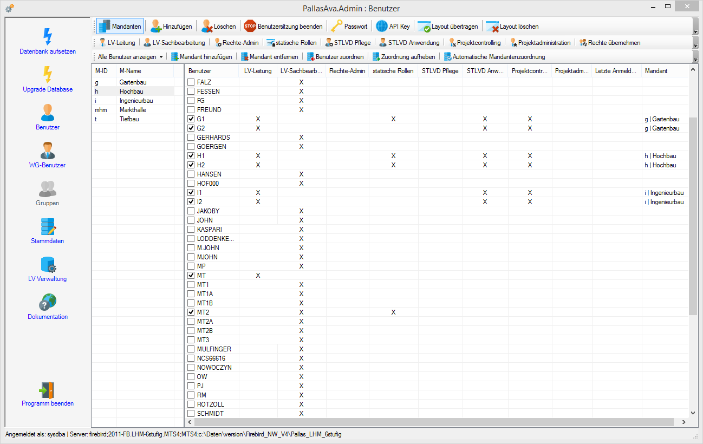The height and width of the screenshot is (444, 703).
Task: Open the Passwort dialog
Action: pyautogui.click(x=349, y=27)
